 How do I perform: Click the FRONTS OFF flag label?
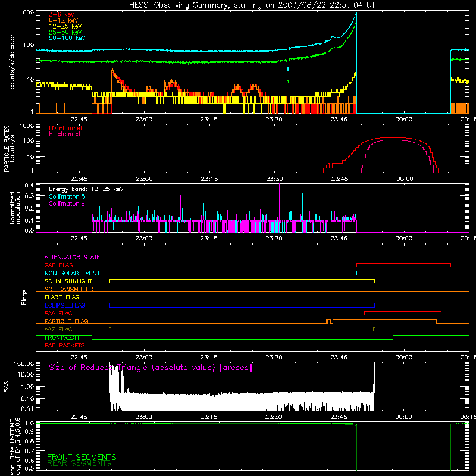(62, 337)
